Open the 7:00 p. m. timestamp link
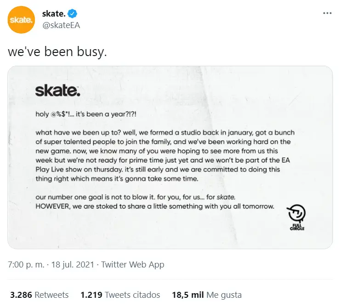342x307 pixels. click(26, 264)
